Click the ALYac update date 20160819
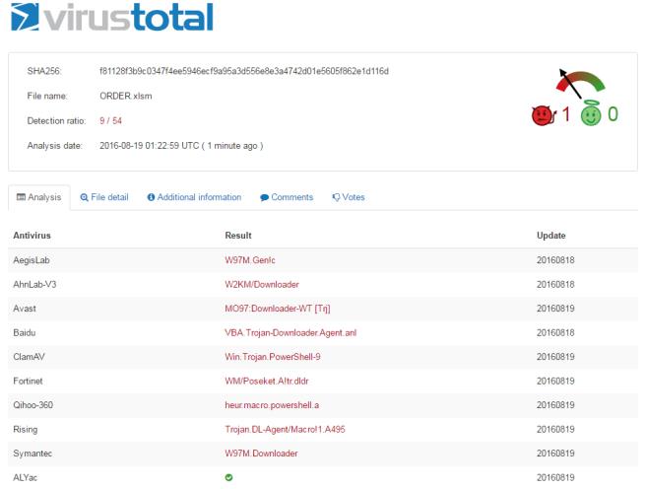The height and width of the screenshot is (489, 646). [555, 477]
